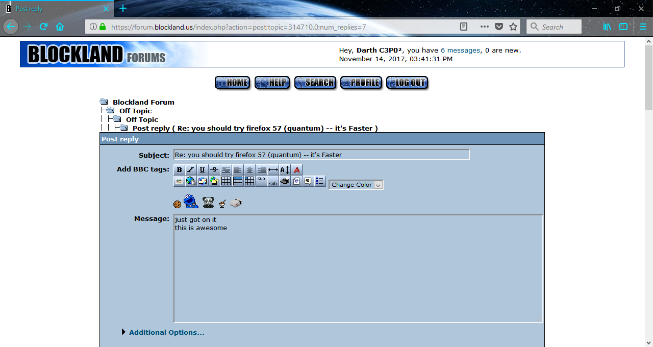Insert quote bubble tag
Image resolution: width=653 pixels, height=347 pixels.
pos(308,181)
